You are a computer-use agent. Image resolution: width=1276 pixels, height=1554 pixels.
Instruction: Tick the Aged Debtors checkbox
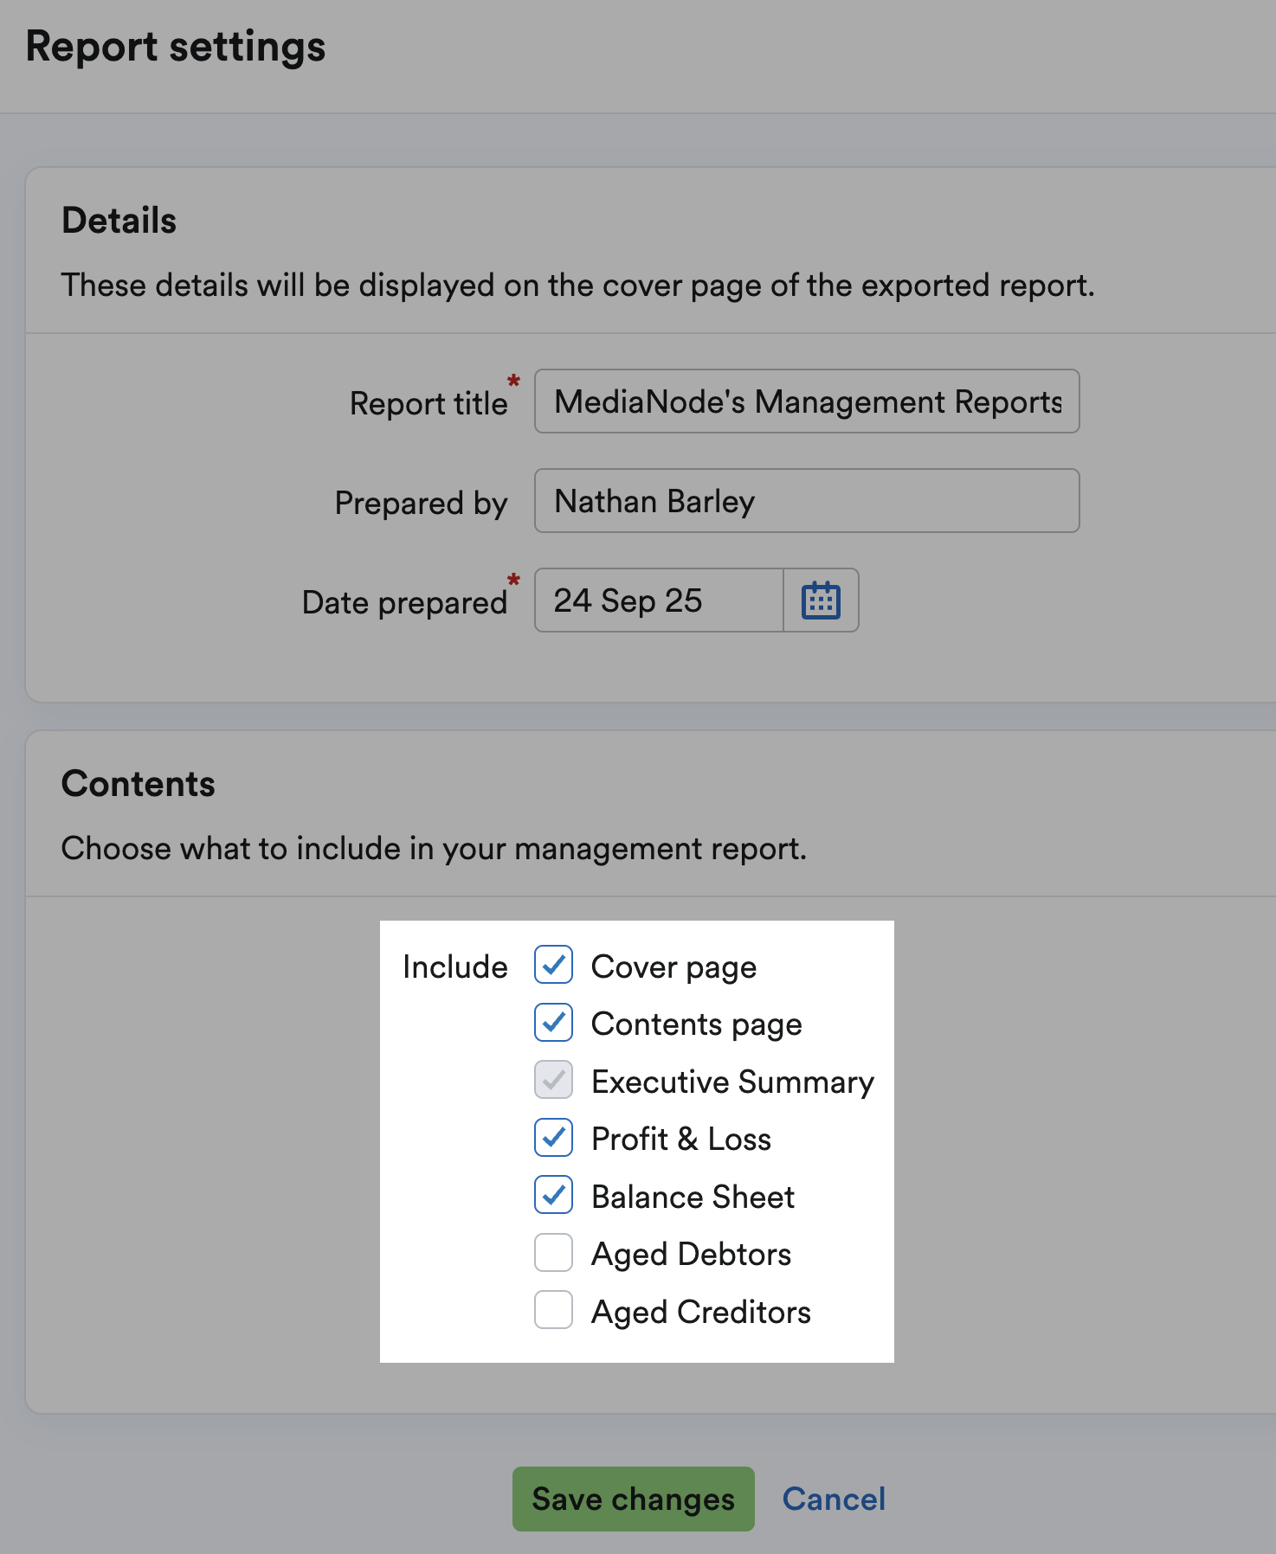(553, 1253)
